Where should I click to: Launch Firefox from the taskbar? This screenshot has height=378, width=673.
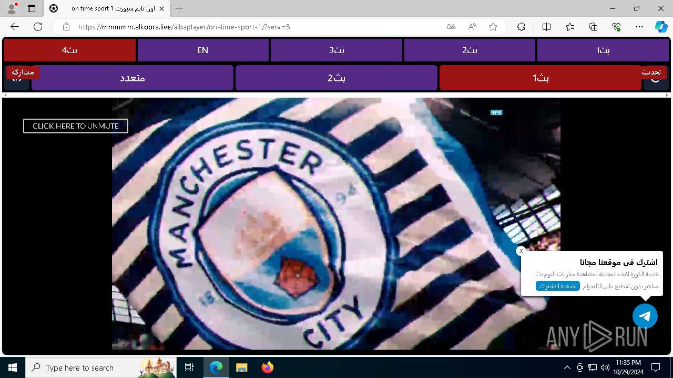pos(267,367)
